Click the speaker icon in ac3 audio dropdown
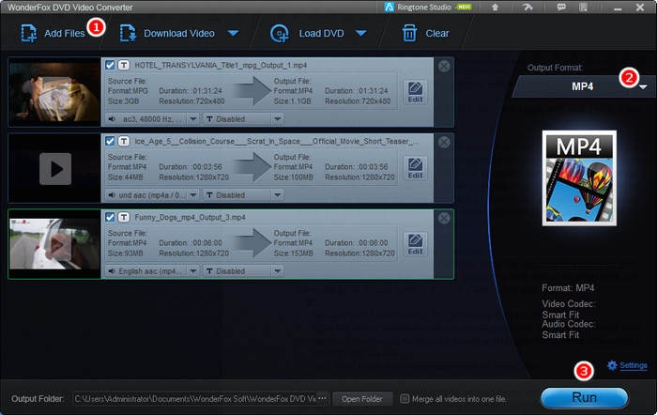Viewport: 657px width, 415px height. click(x=112, y=119)
